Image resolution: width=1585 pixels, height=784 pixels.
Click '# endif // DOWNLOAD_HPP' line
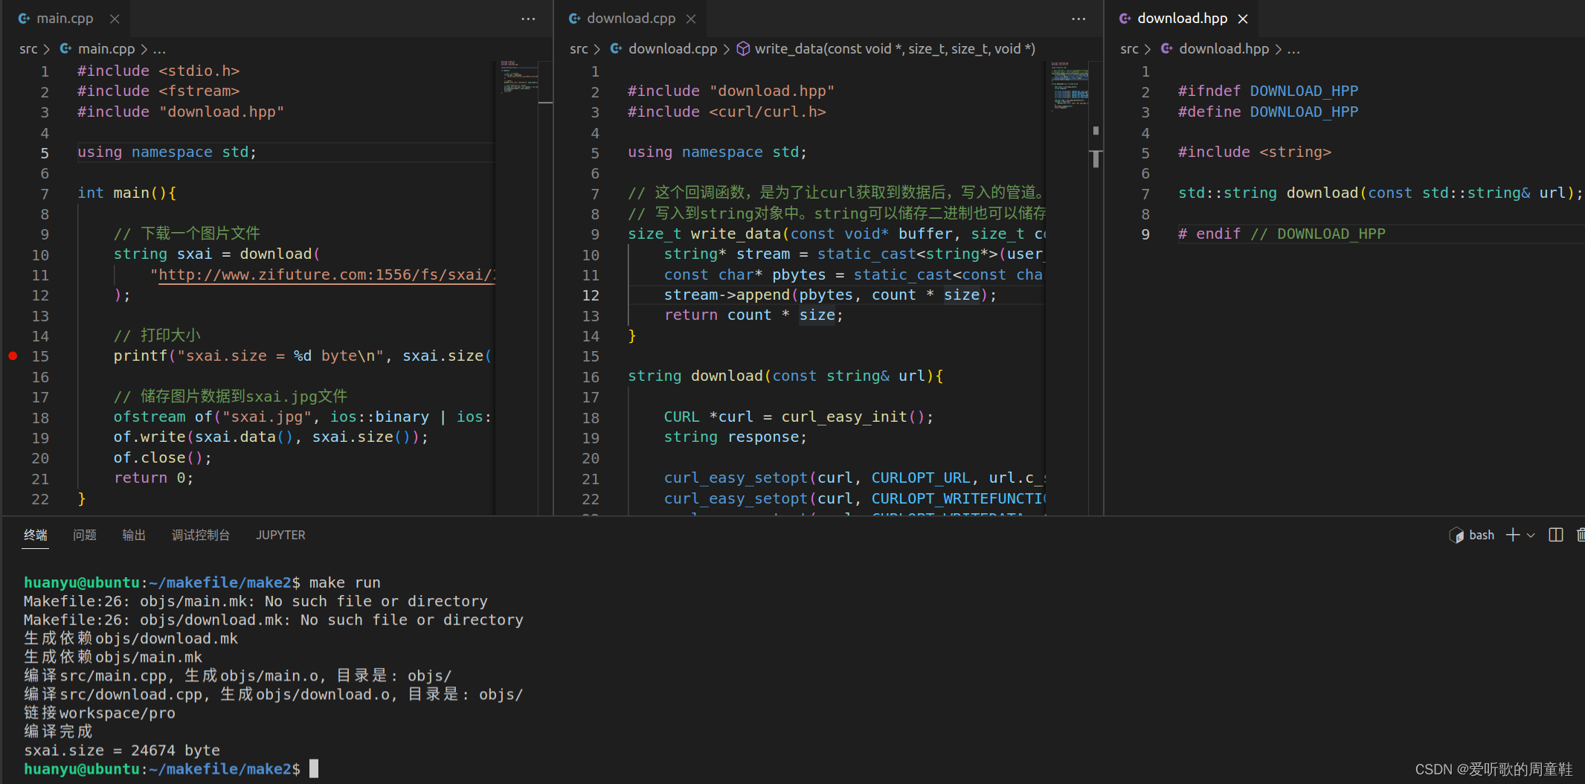(1282, 234)
